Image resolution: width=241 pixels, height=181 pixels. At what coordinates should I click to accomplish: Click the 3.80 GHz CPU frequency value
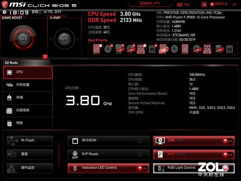click(89, 101)
